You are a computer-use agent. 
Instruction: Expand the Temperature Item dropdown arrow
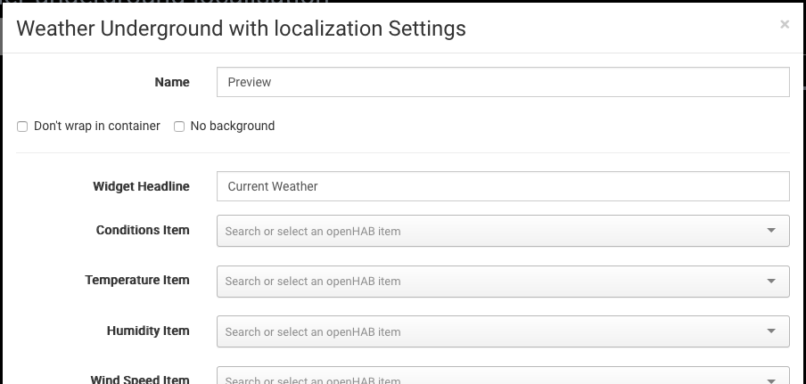[x=771, y=281]
